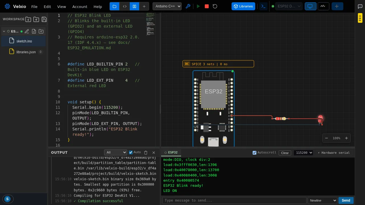Click the wrench compile icon
The width and height of the screenshot is (365, 205).
[x=188, y=6]
